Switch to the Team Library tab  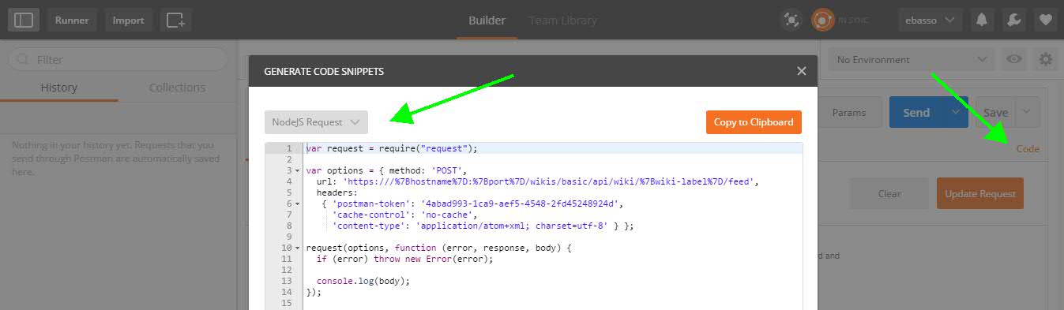(563, 20)
